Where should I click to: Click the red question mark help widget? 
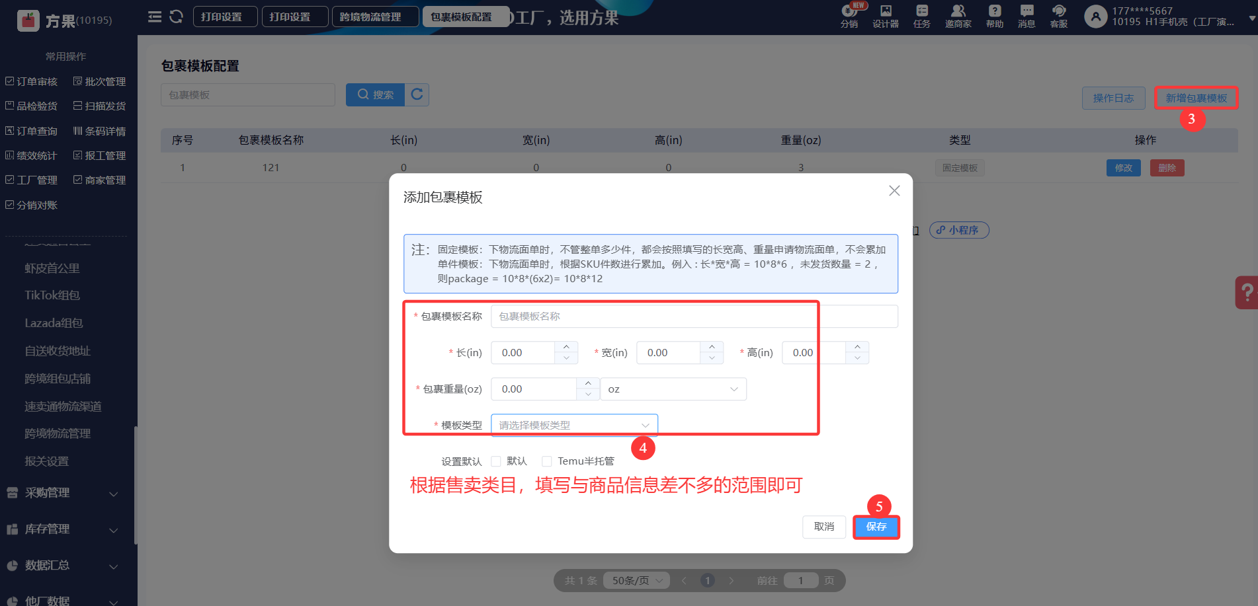pos(1247,292)
